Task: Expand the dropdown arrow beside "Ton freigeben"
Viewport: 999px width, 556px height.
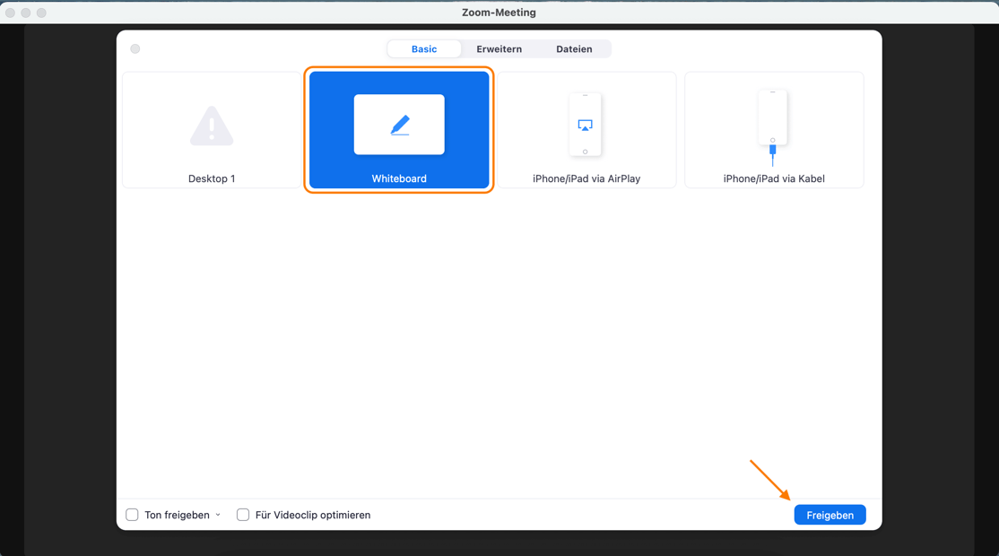Action: [218, 515]
